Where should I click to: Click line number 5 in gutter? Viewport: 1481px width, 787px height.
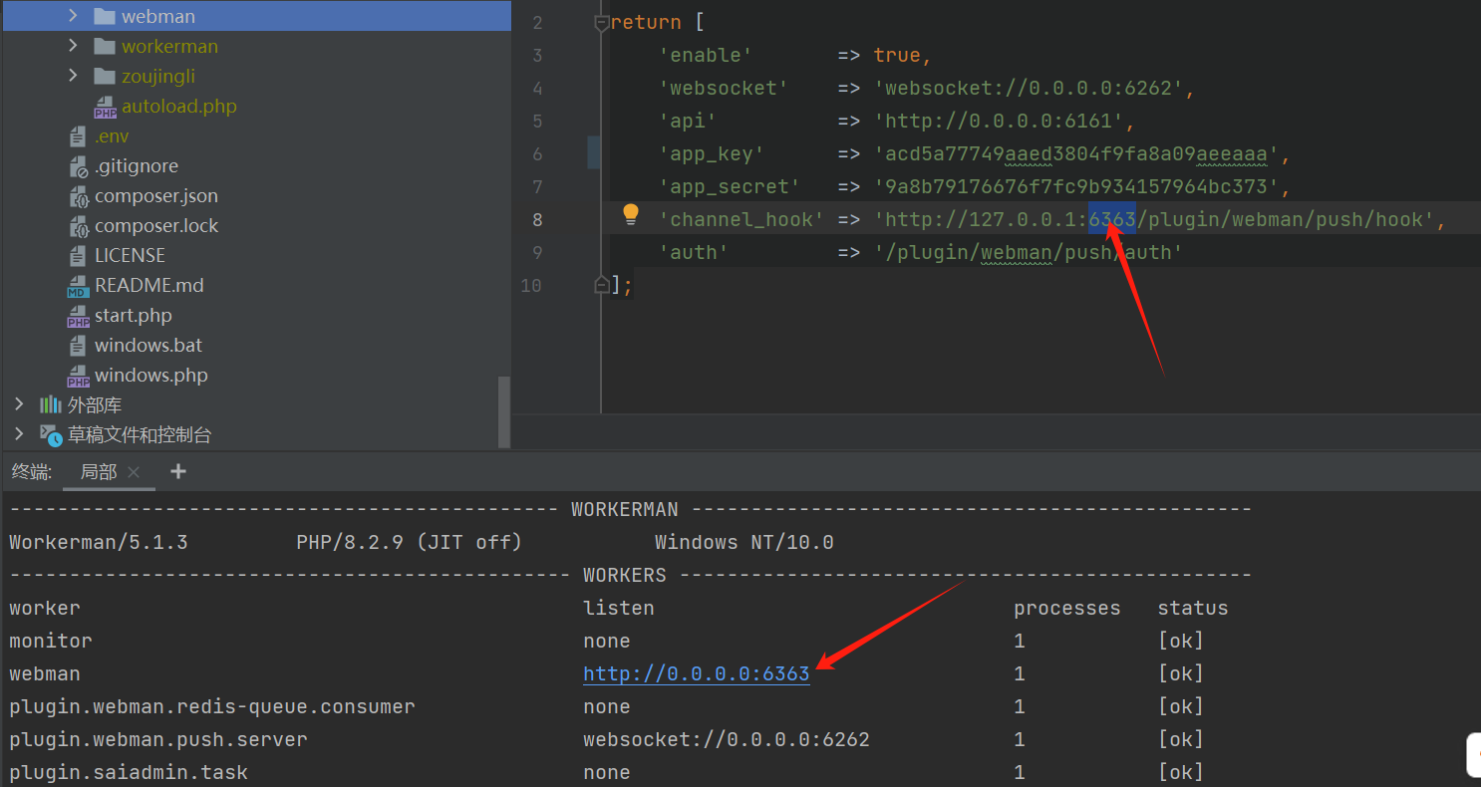coord(537,121)
